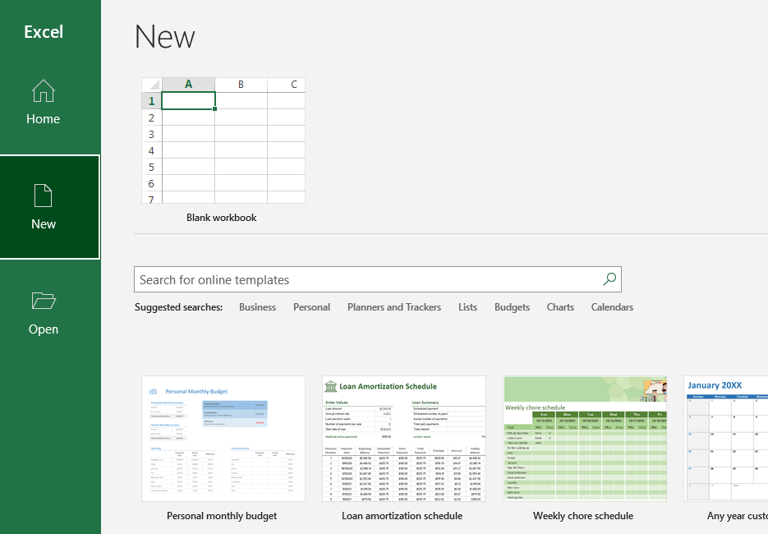Search suggested Planners and Trackers
Screen dimensions: 768x534
coord(394,307)
